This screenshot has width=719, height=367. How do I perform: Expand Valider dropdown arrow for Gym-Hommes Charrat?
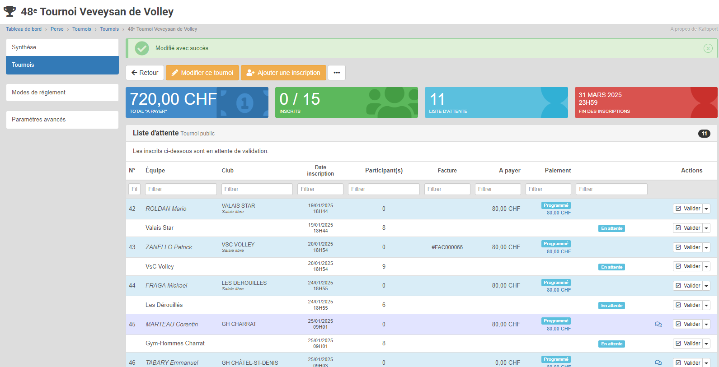706,344
